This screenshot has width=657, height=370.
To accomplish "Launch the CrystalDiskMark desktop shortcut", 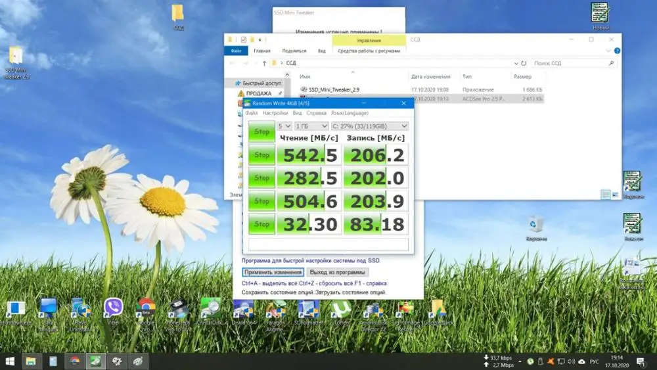I will (210, 311).
